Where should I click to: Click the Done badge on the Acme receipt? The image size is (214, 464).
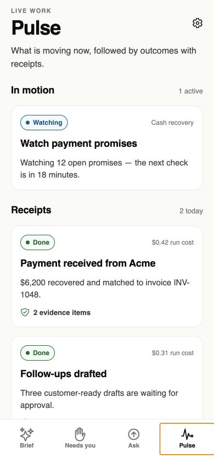point(37,242)
